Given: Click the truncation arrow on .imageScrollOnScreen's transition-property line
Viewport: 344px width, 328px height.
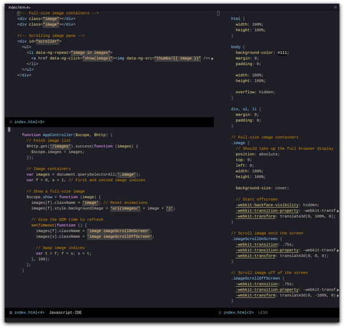Looking at the screenshot, I should click(338, 251).
